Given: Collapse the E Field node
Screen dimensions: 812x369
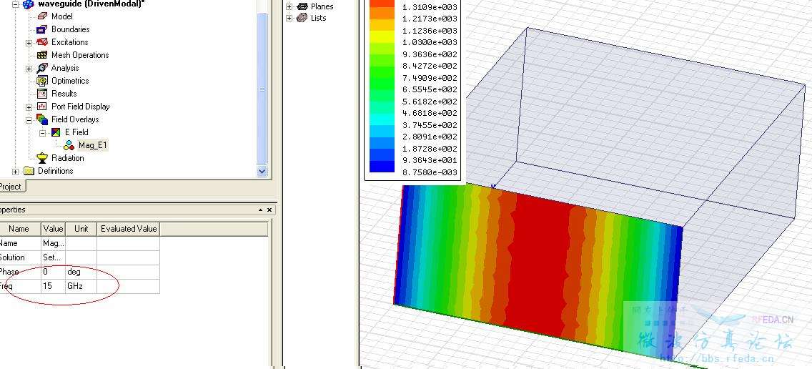Looking at the screenshot, I should (x=42, y=133).
